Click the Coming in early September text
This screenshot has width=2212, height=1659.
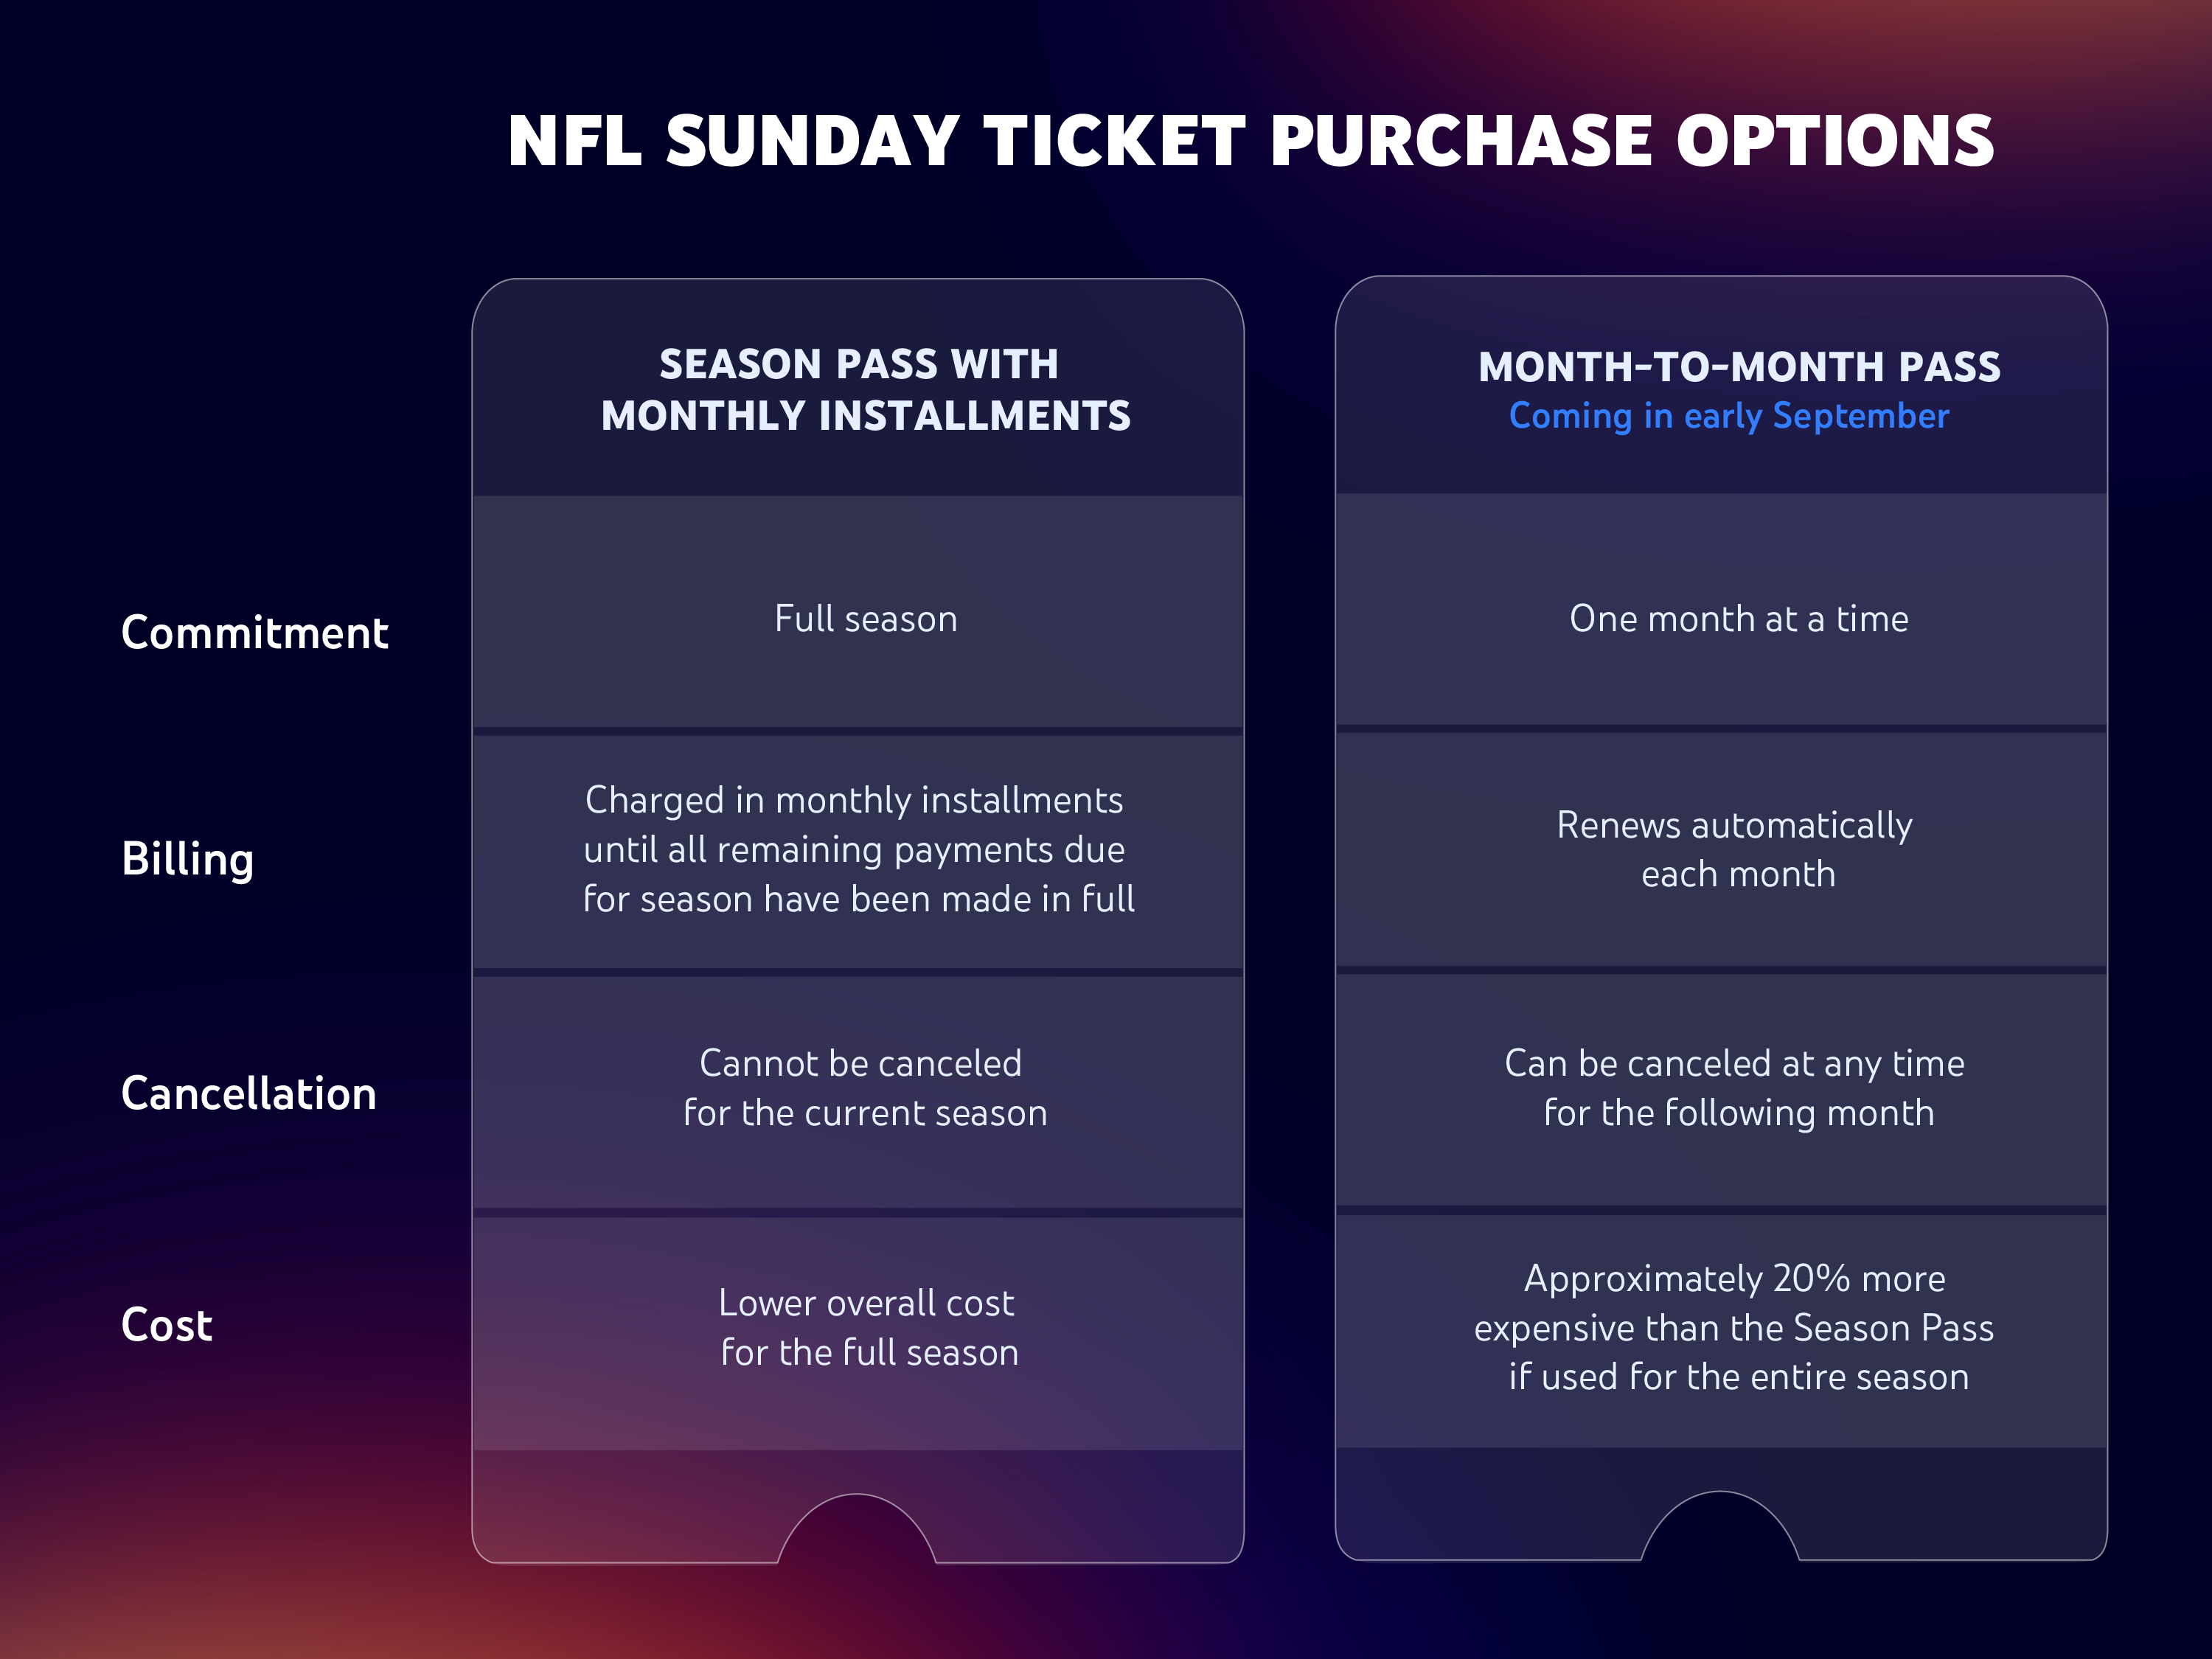tap(1728, 416)
